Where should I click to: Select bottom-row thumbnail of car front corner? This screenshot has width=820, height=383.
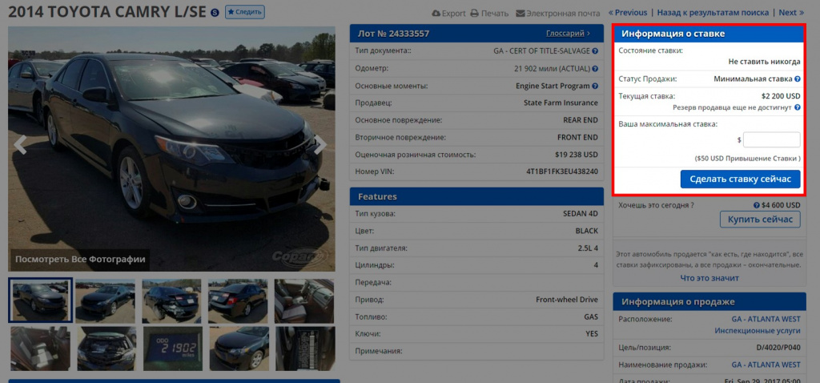point(239,349)
